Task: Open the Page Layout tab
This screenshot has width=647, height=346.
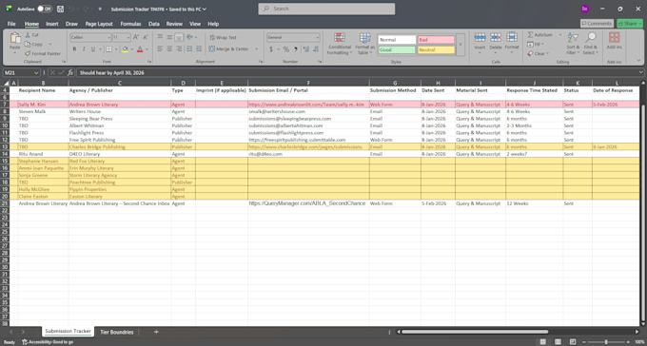Action: 99,24
